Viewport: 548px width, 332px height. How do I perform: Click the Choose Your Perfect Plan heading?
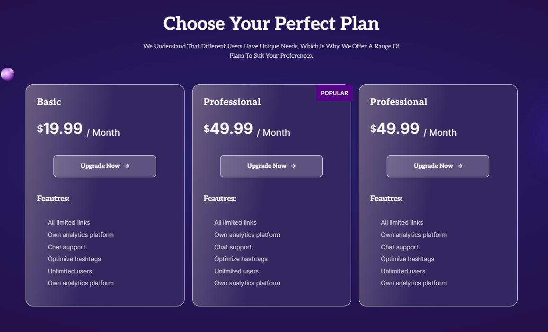[x=271, y=24]
